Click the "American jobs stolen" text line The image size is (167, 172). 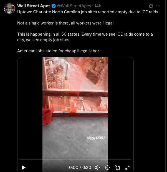tap(58, 51)
